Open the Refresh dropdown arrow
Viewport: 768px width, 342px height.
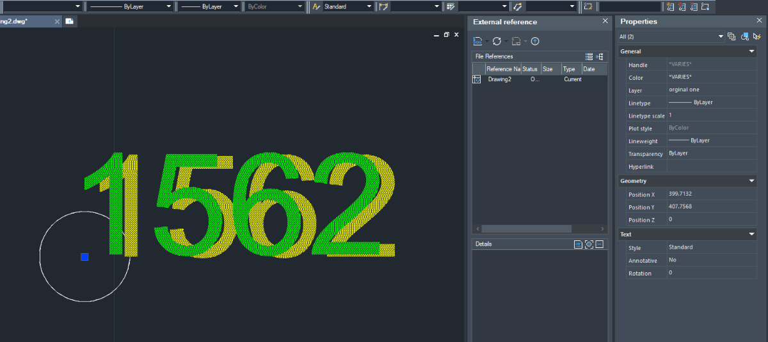[506, 41]
